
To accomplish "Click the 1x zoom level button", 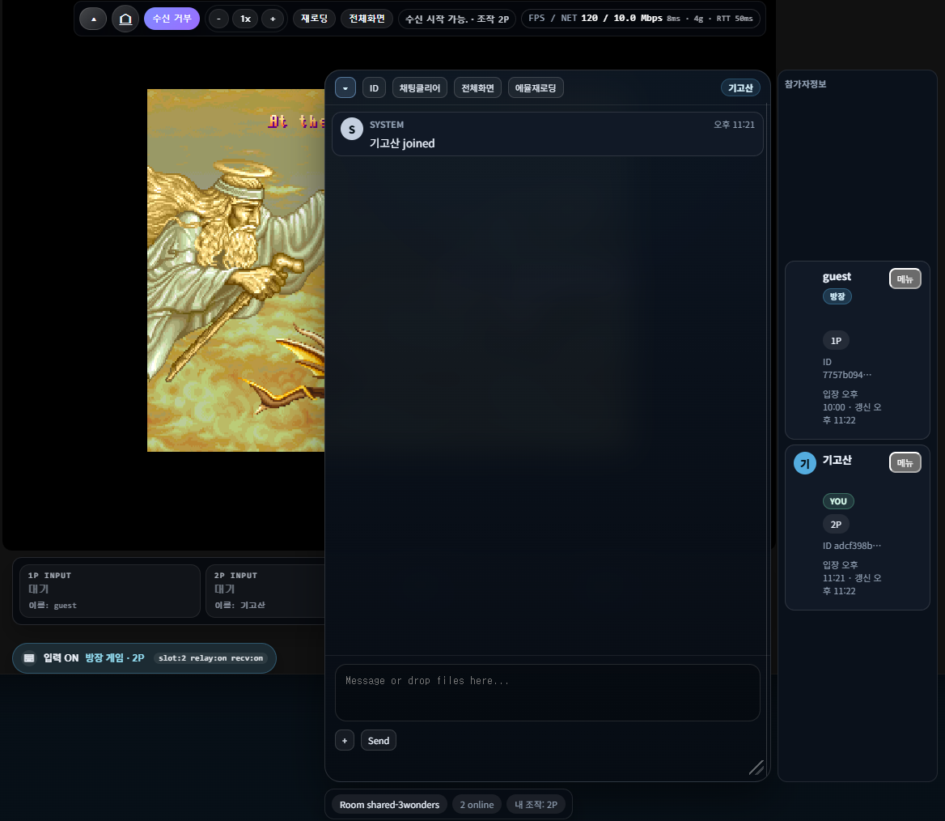I will 245,19.
